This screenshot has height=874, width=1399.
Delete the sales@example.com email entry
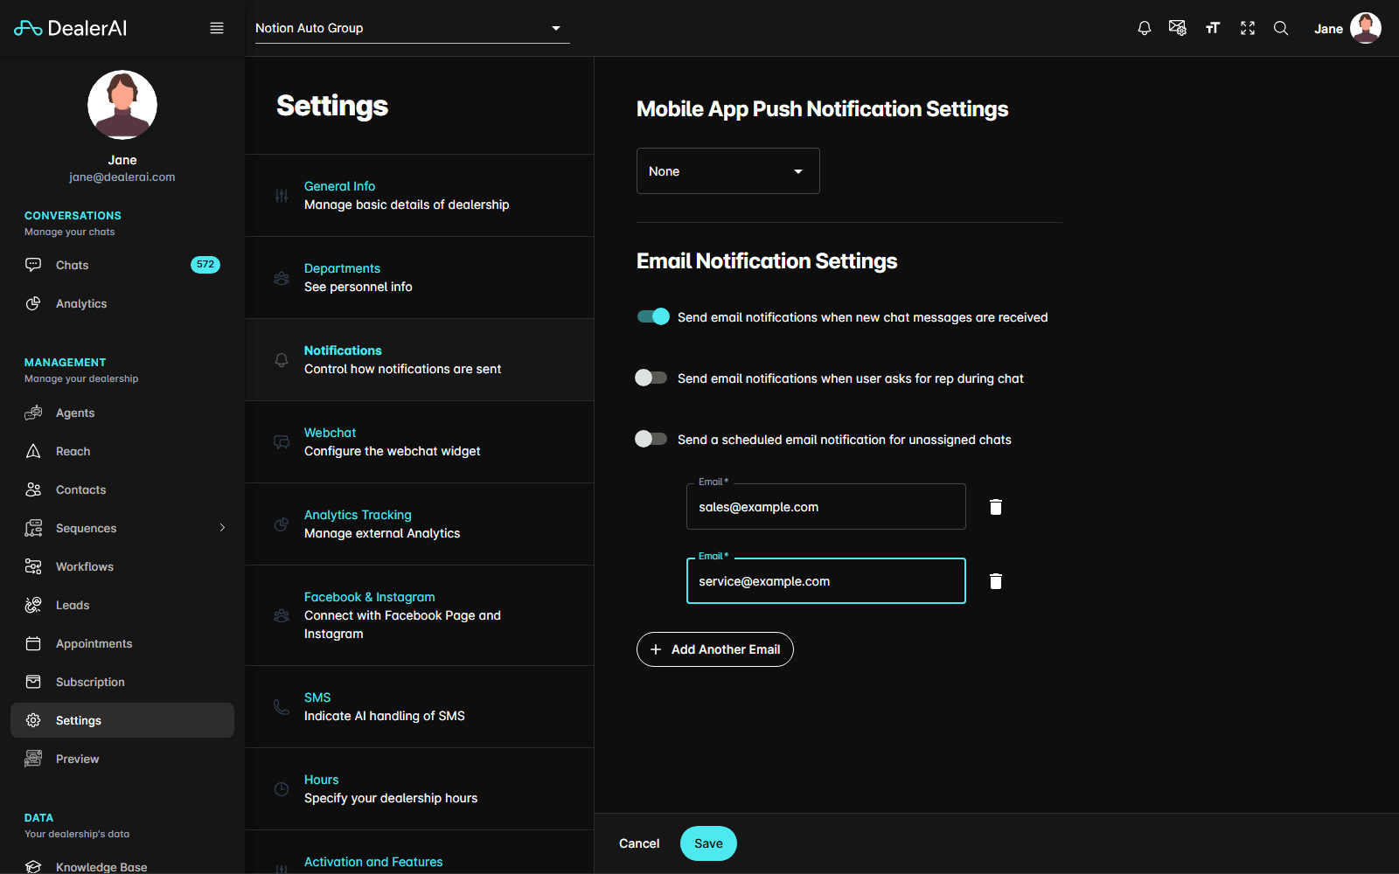(x=995, y=507)
